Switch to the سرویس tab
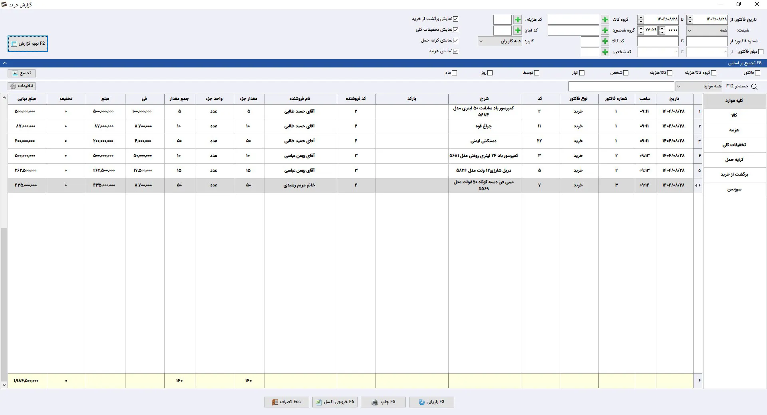 (735, 189)
